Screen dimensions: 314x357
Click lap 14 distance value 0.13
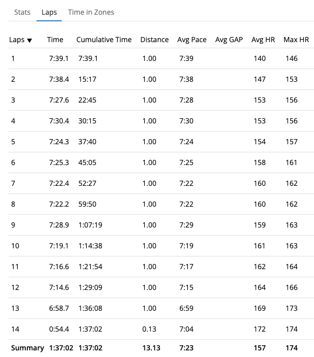(149, 329)
